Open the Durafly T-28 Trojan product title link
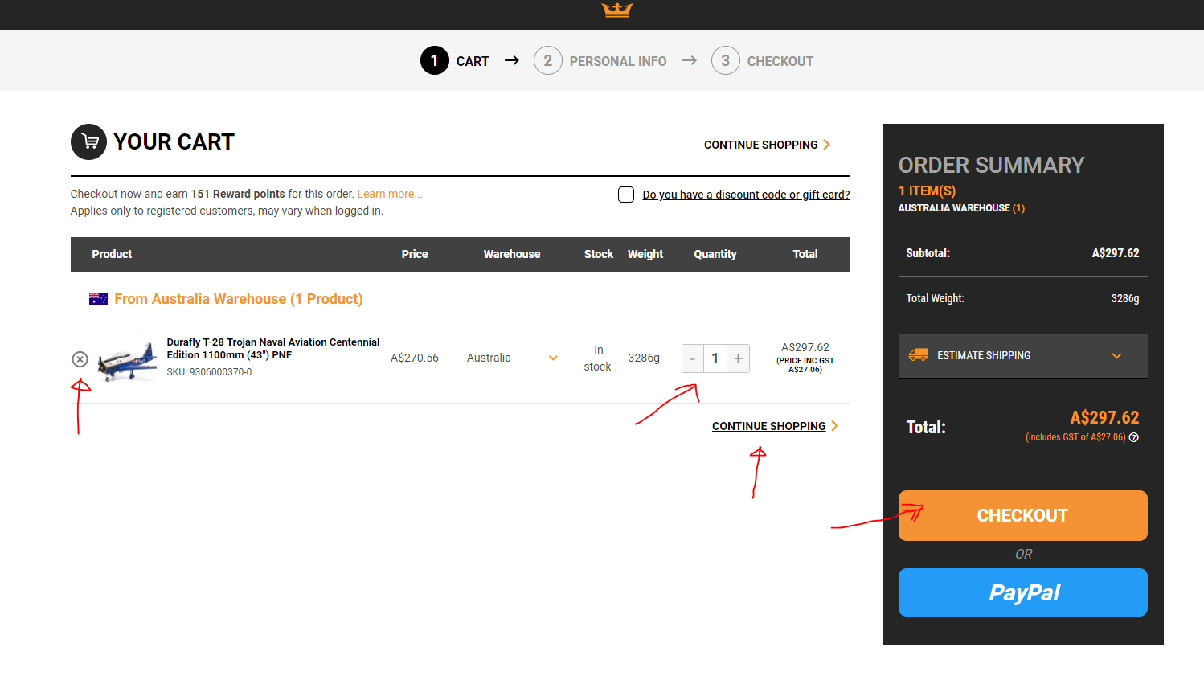1204x676 pixels. coord(272,348)
